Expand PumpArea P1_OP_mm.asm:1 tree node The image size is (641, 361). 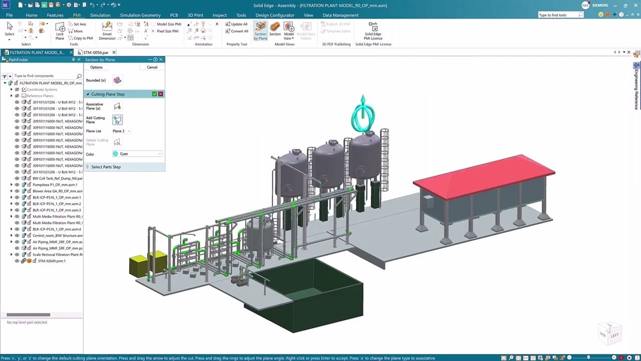pos(12,185)
